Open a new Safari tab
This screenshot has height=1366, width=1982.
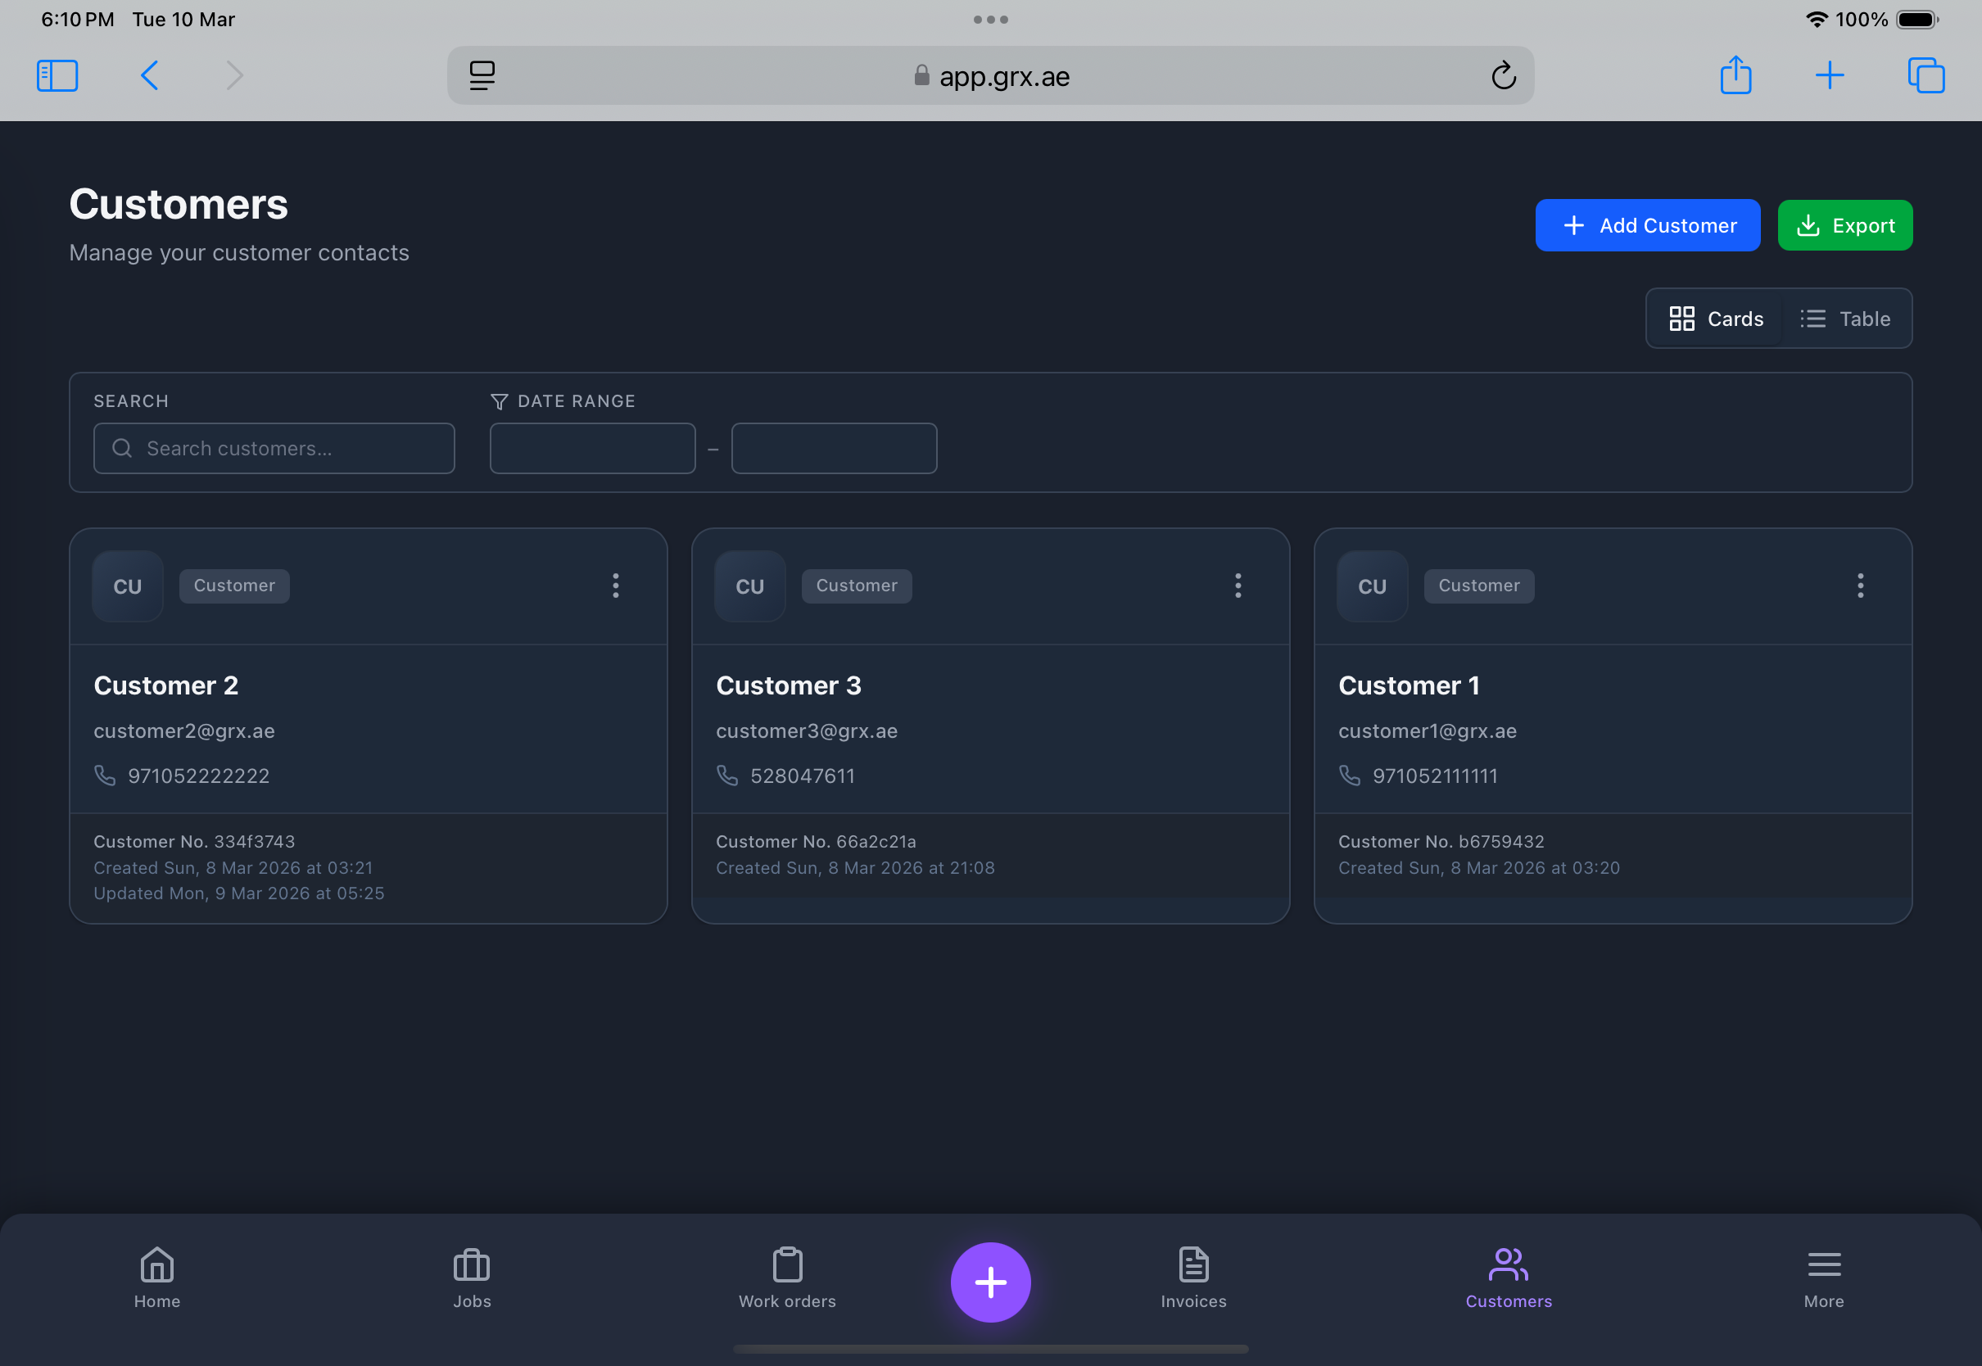pos(1829,75)
